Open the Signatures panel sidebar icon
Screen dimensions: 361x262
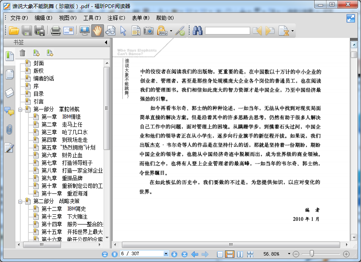click(x=9, y=148)
